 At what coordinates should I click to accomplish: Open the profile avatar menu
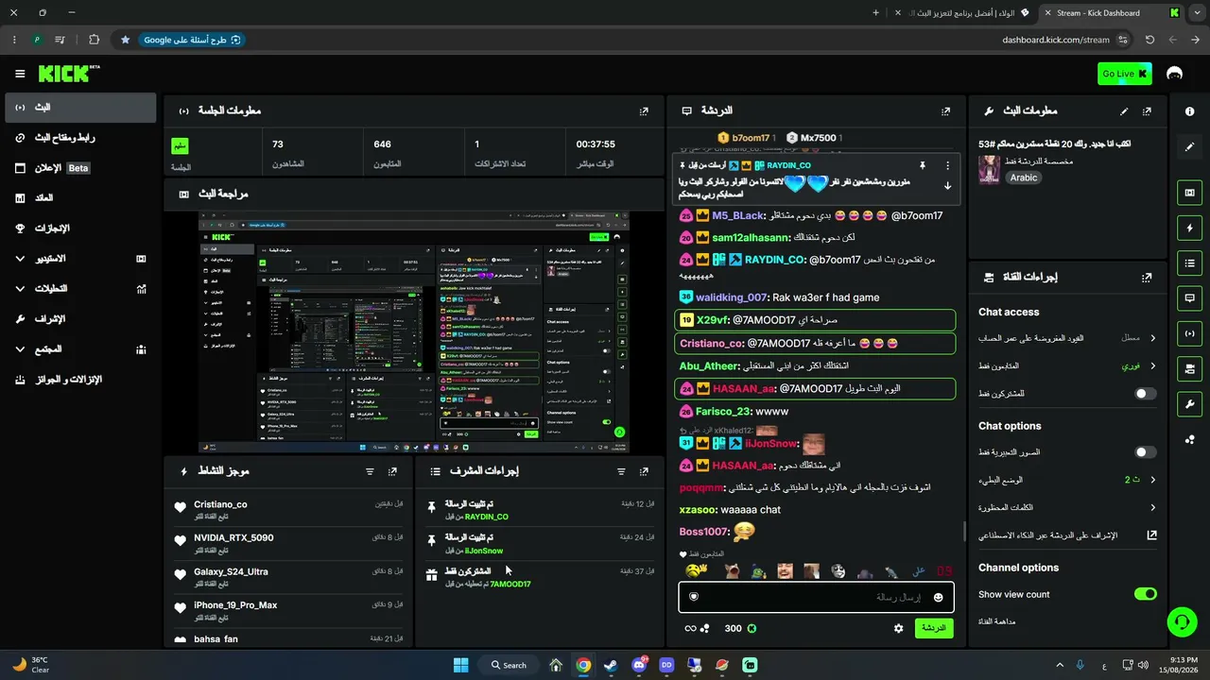[1175, 74]
